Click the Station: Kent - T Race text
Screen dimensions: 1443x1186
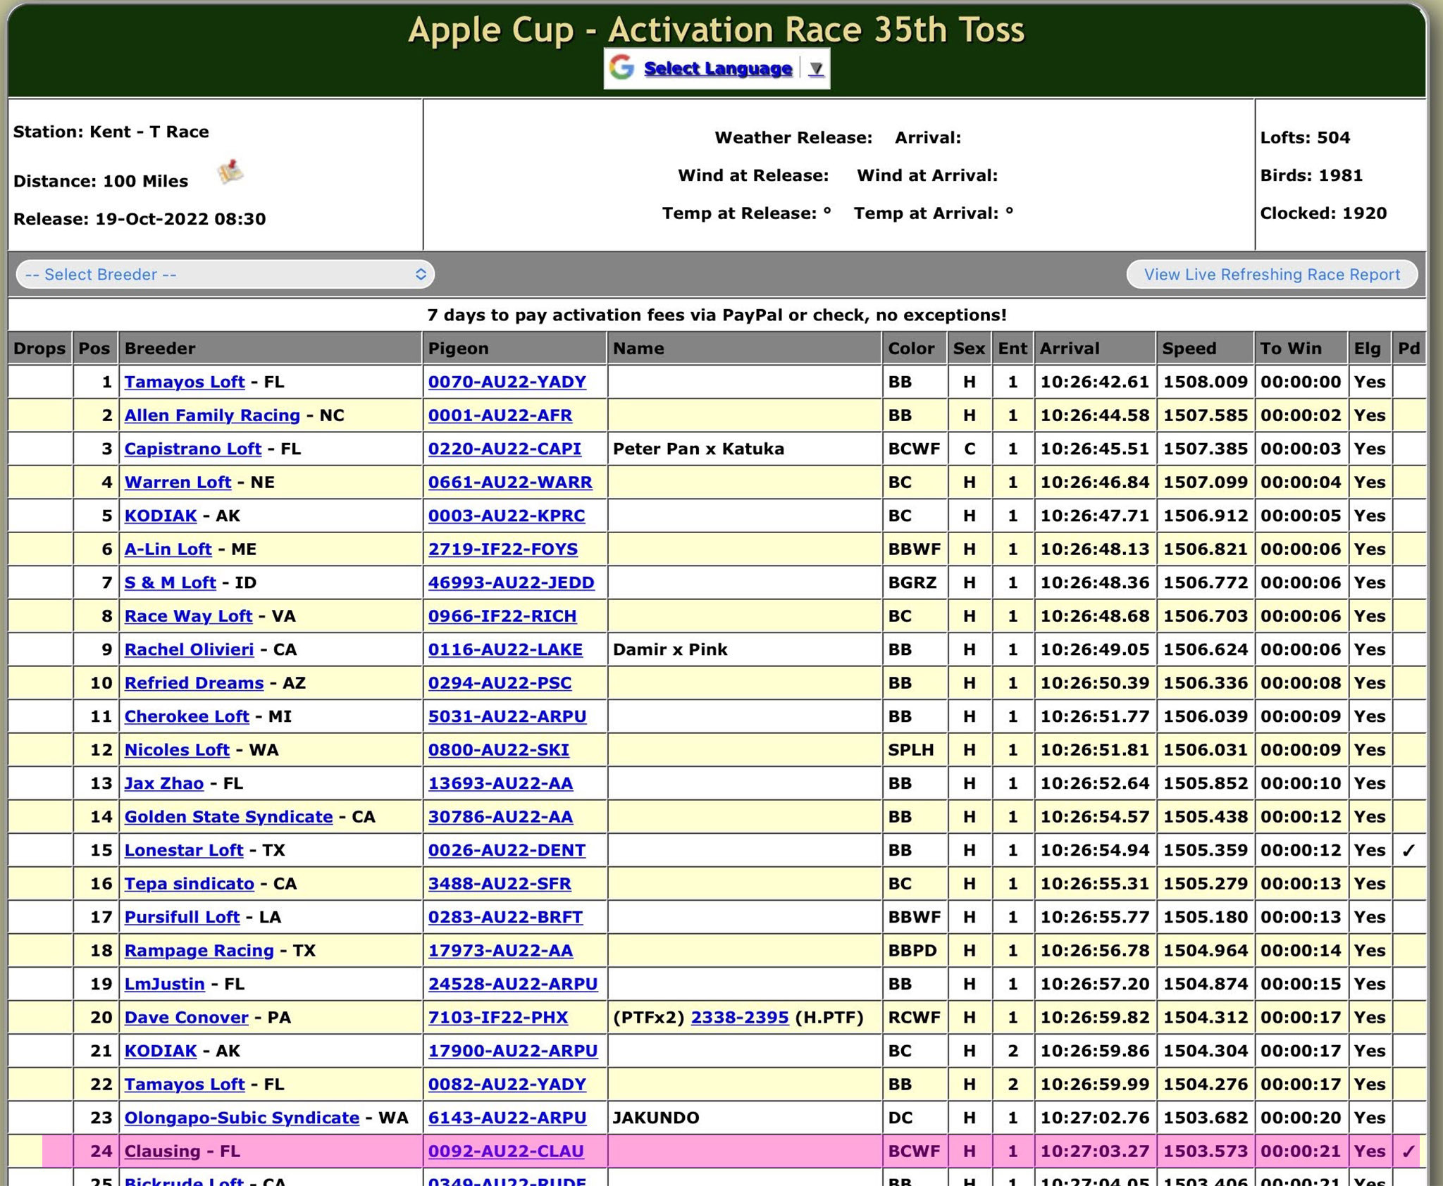click(111, 132)
